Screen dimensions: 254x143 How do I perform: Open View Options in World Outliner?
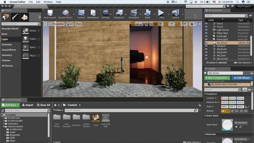coord(243,63)
